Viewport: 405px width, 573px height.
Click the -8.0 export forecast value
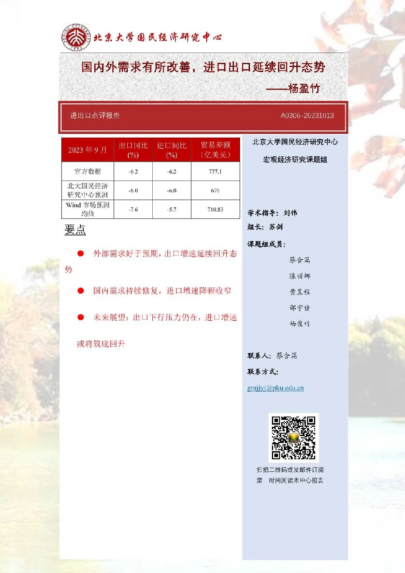pyautogui.click(x=133, y=191)
